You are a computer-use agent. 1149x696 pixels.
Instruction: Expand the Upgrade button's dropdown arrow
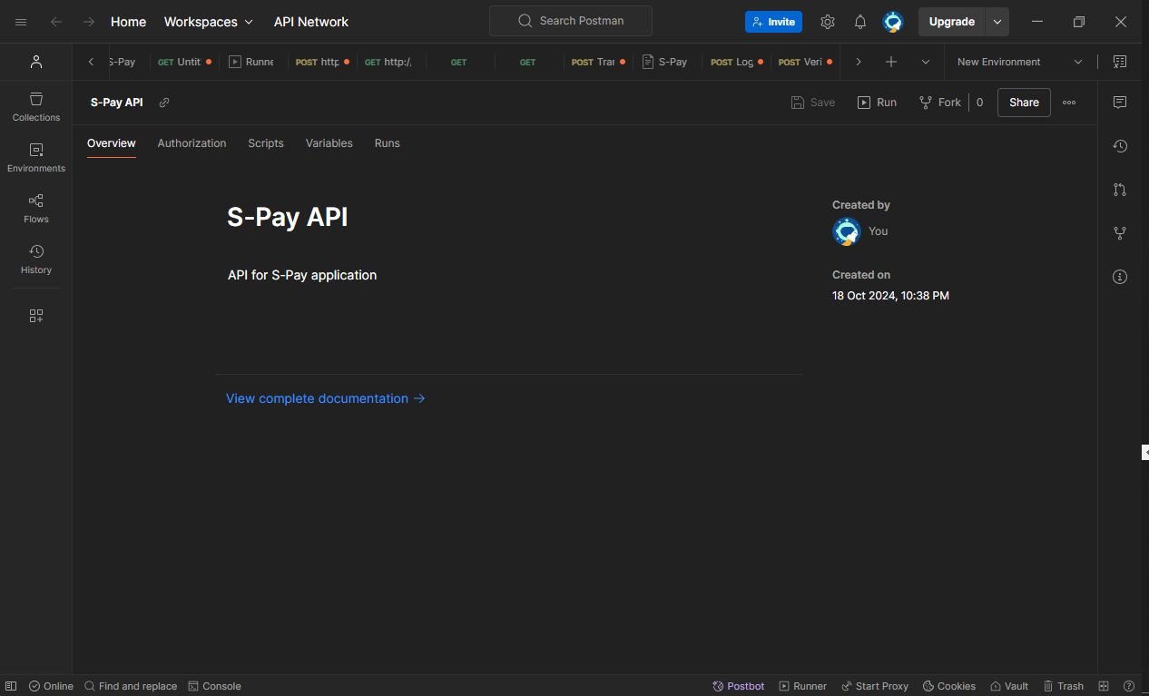(x=997, y=22)
